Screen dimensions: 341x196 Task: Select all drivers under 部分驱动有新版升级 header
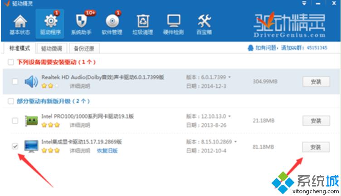11,101
